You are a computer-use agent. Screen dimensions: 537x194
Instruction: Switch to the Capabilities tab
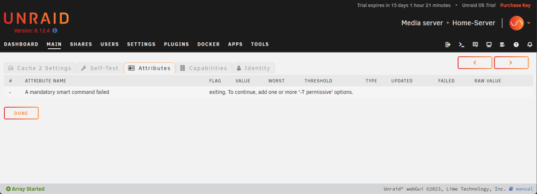[x=204, y=68]
